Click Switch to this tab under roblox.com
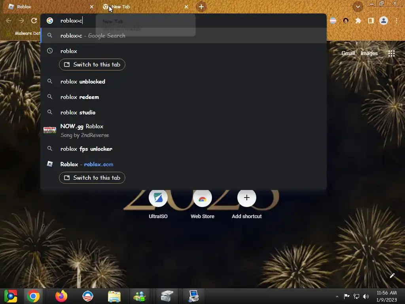Image resolution: width=405 pixels, height=304 pixels. (x=92, y=178)
